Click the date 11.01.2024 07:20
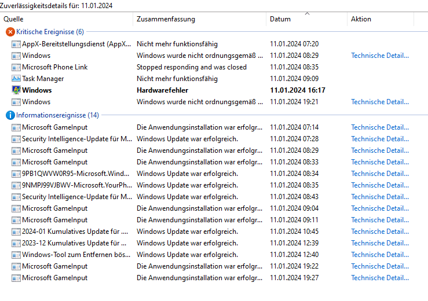This screenshot has height=301, width=428. pos(294,44)
